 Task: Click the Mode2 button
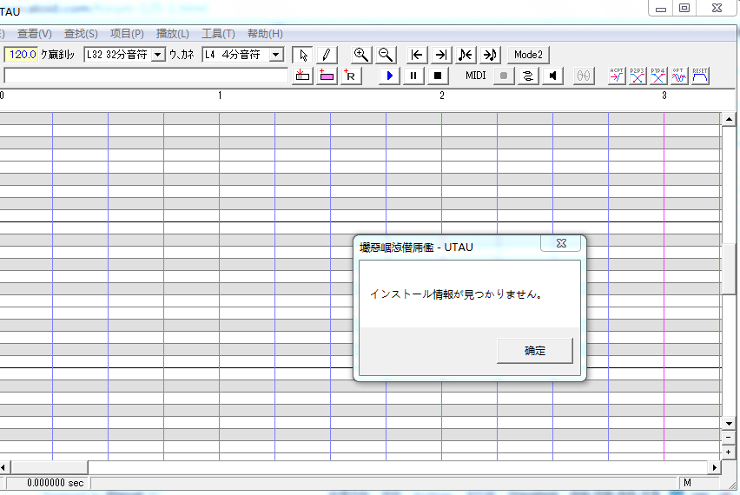[528, 55]
